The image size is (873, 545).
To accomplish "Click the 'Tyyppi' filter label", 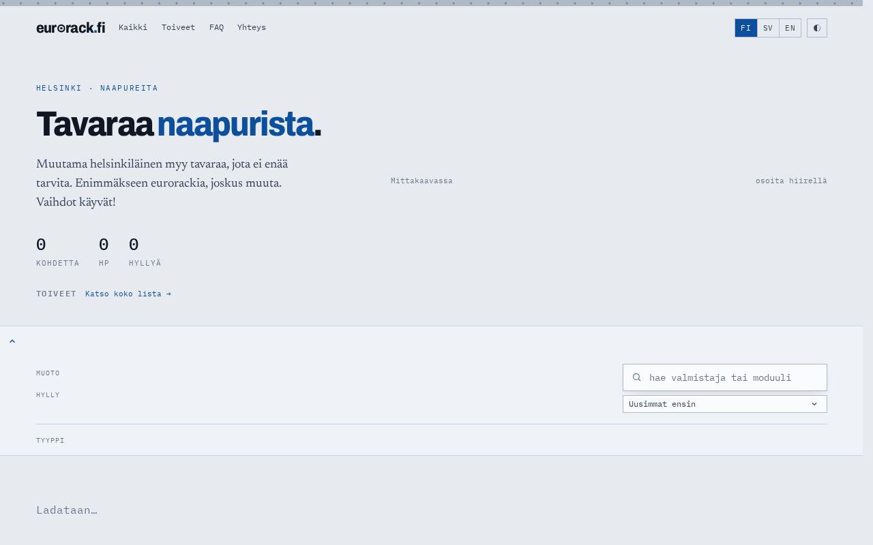I will tap(50, 441).
